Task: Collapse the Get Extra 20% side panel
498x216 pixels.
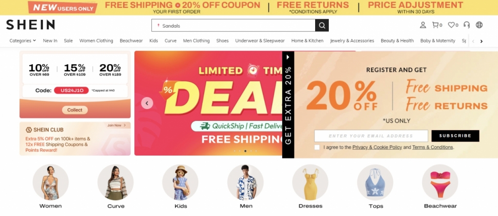Action: [288, 57]
